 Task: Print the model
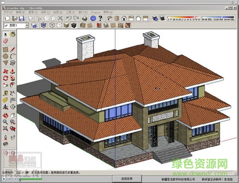click(85, 18)
